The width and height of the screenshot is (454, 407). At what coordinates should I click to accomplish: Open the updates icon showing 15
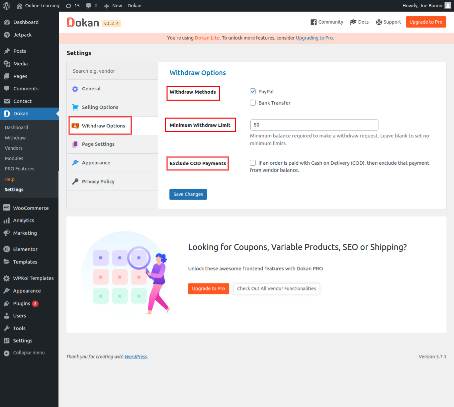68,6
